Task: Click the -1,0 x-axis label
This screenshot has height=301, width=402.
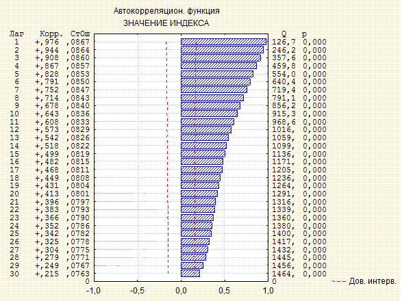Action: (x=94, y=291)
